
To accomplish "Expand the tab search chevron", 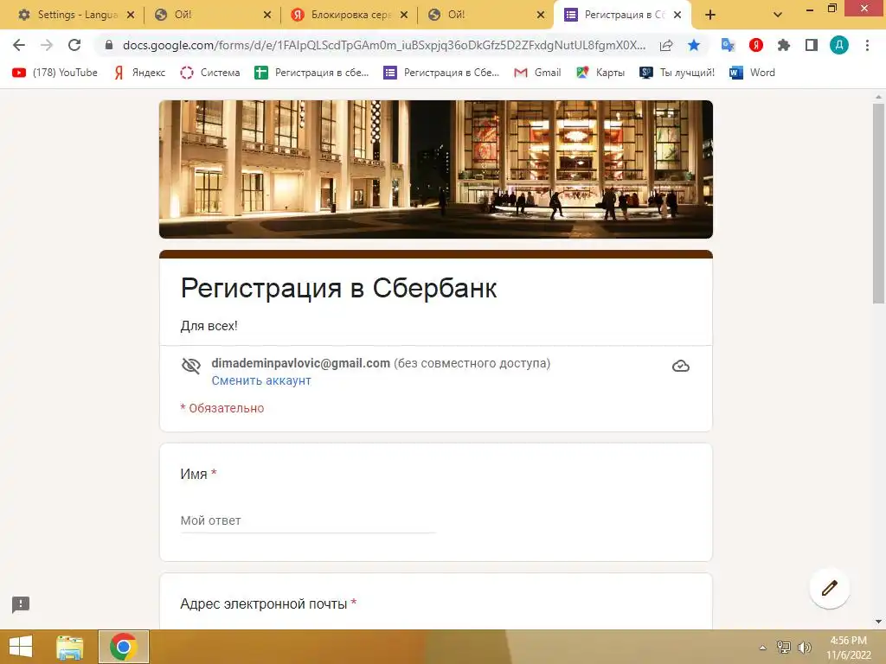I will pos(778,16).
